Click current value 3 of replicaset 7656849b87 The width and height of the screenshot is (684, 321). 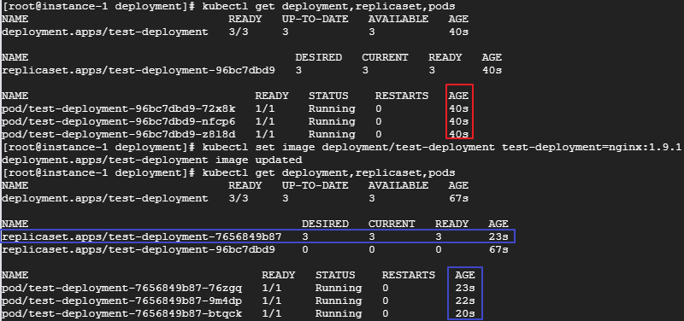click(372, 236)
